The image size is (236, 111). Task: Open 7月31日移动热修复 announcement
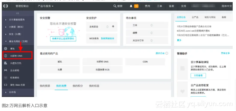[x=194, y=27]
